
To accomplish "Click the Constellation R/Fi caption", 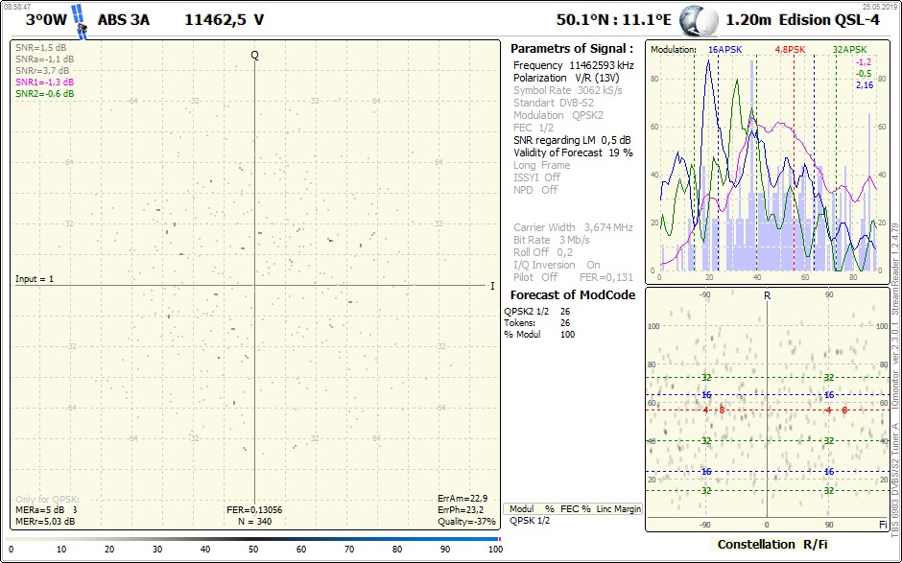I will tap(771, 544).
